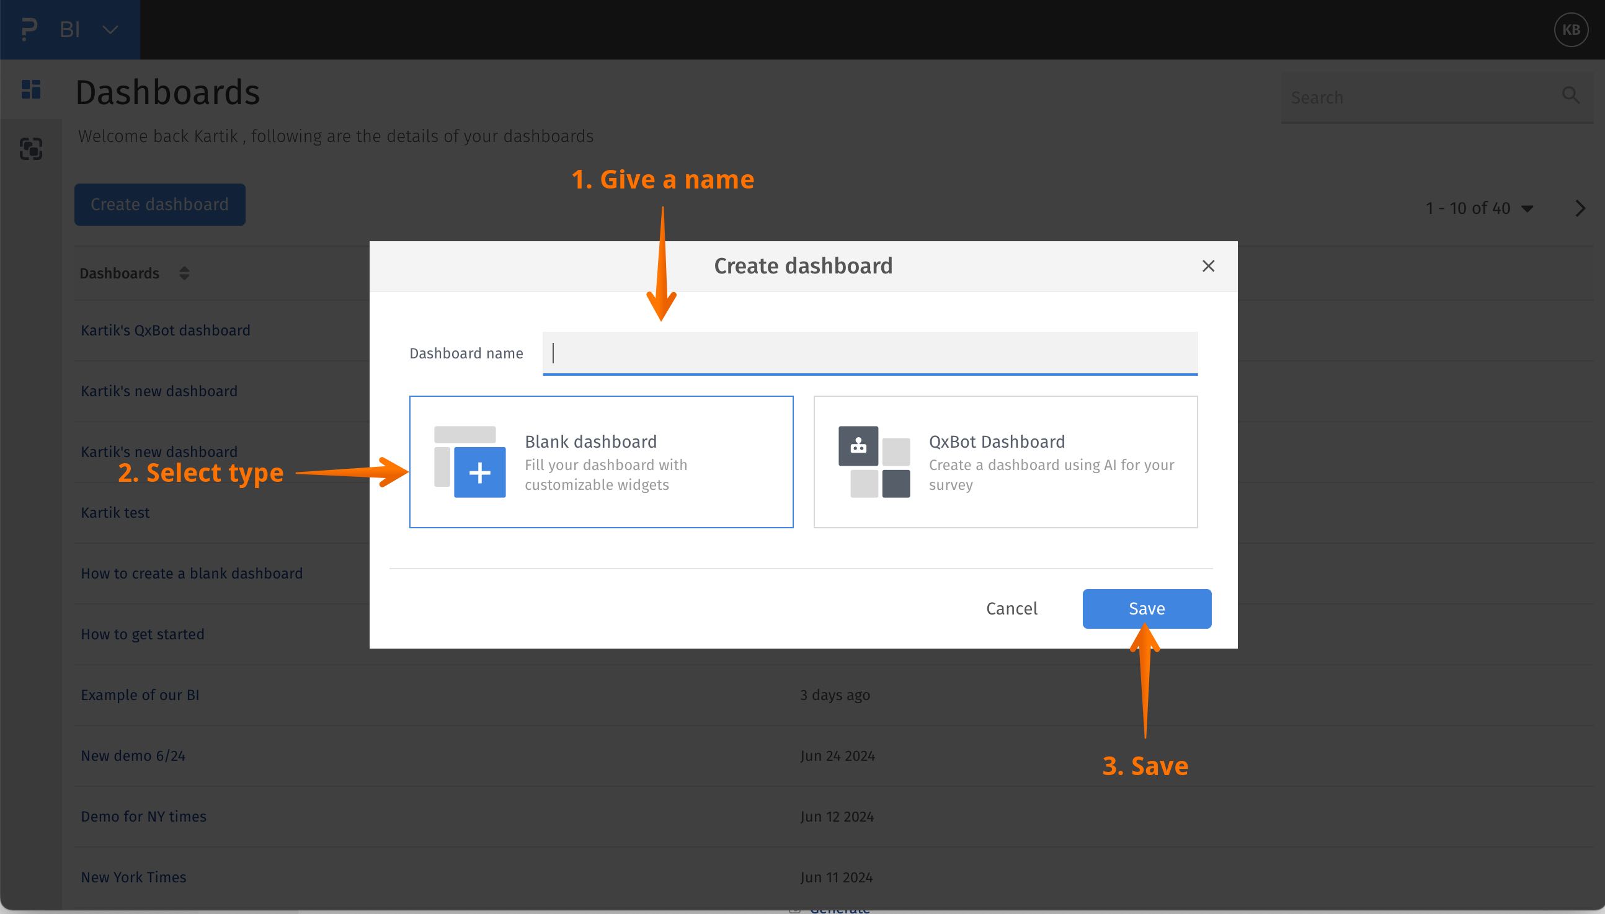
Task: Click the Create dashboard button
Action: point(159,205)
